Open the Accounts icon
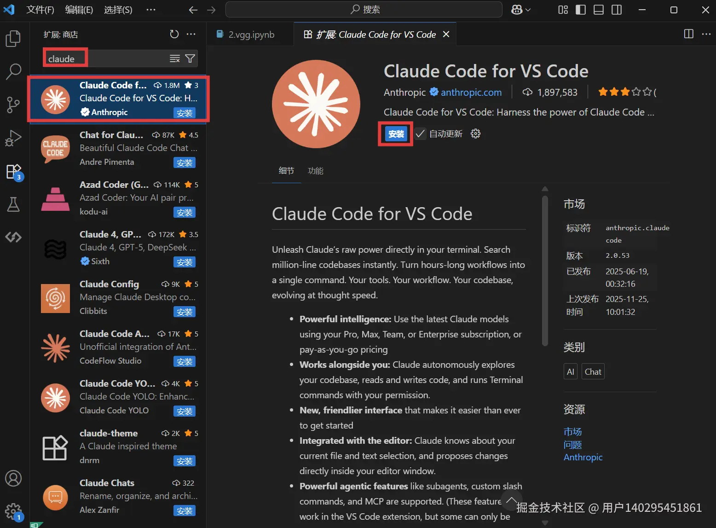Screen dimensions: 716x528 pos(13,478)
